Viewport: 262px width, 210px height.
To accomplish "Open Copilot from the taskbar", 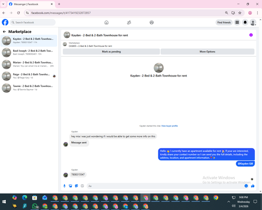I will (x=15, y=197).
